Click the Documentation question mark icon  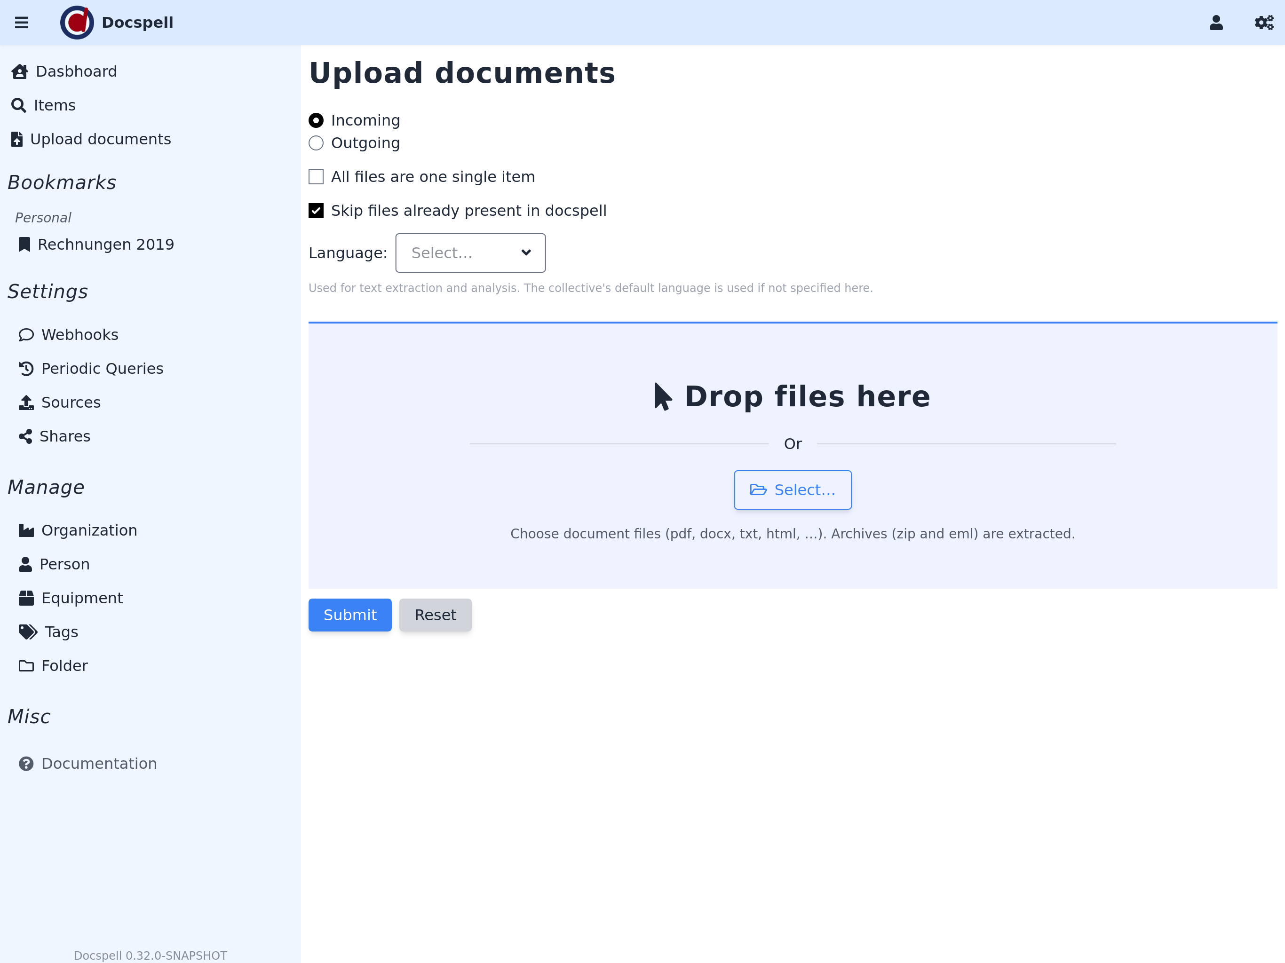pyautogui.click(x=26, y=763)
